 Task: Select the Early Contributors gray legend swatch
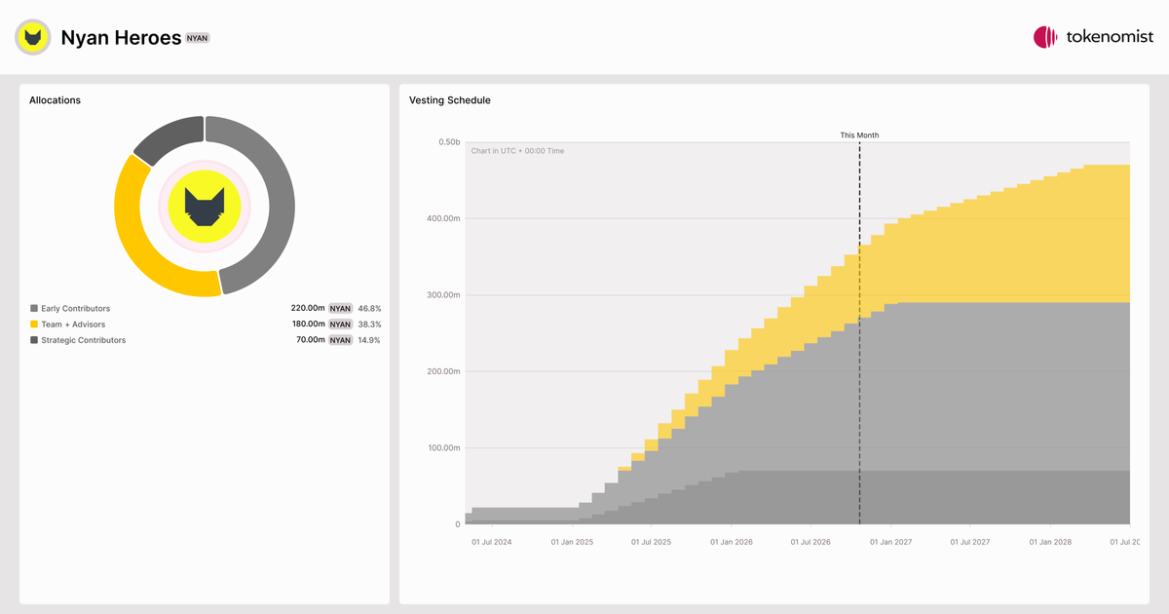coord(34,308)
